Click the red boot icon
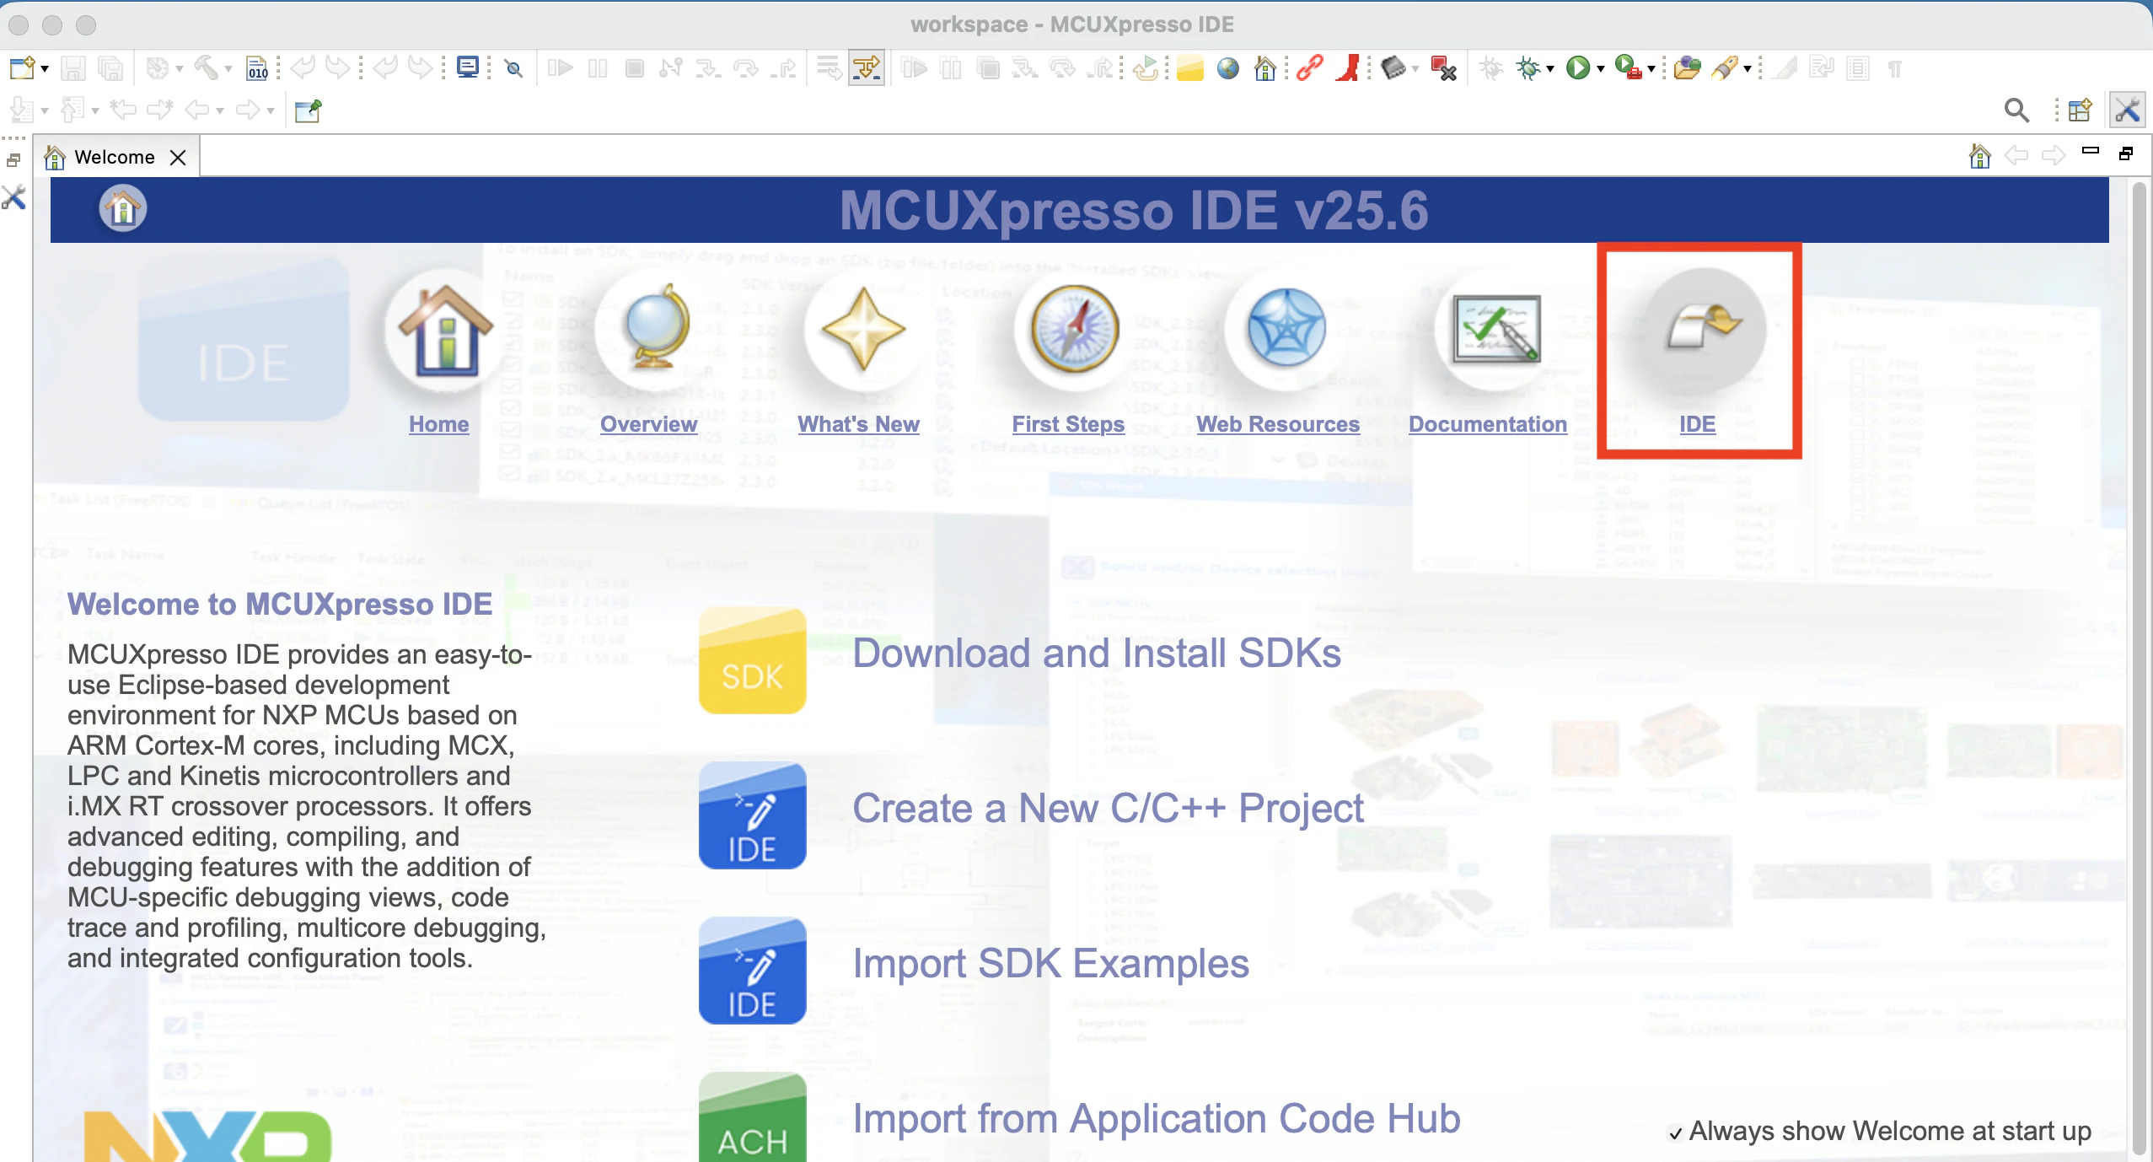 [x=1348, y=67]
